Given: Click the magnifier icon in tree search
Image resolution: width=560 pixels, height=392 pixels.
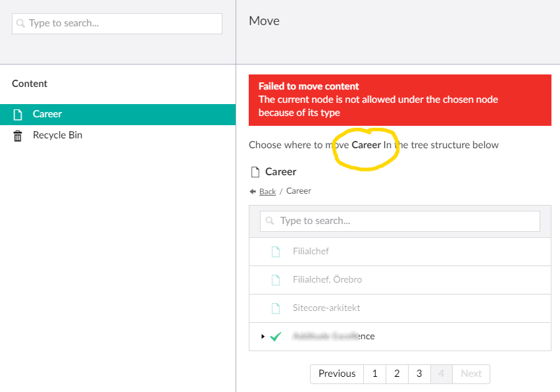Looking at the screenshot, I should pyautogui.click(x=270, y=221).
